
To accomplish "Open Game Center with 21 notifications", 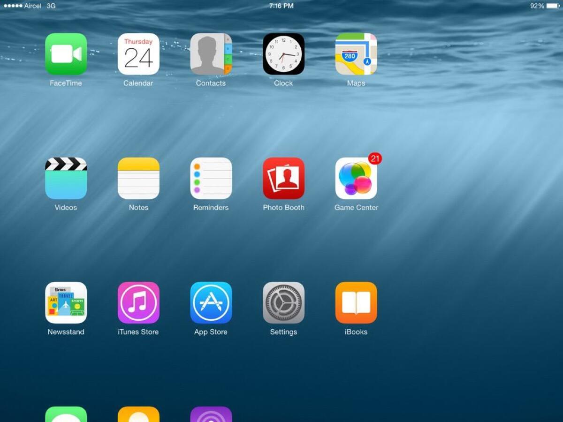I will [x=356, y=180].
